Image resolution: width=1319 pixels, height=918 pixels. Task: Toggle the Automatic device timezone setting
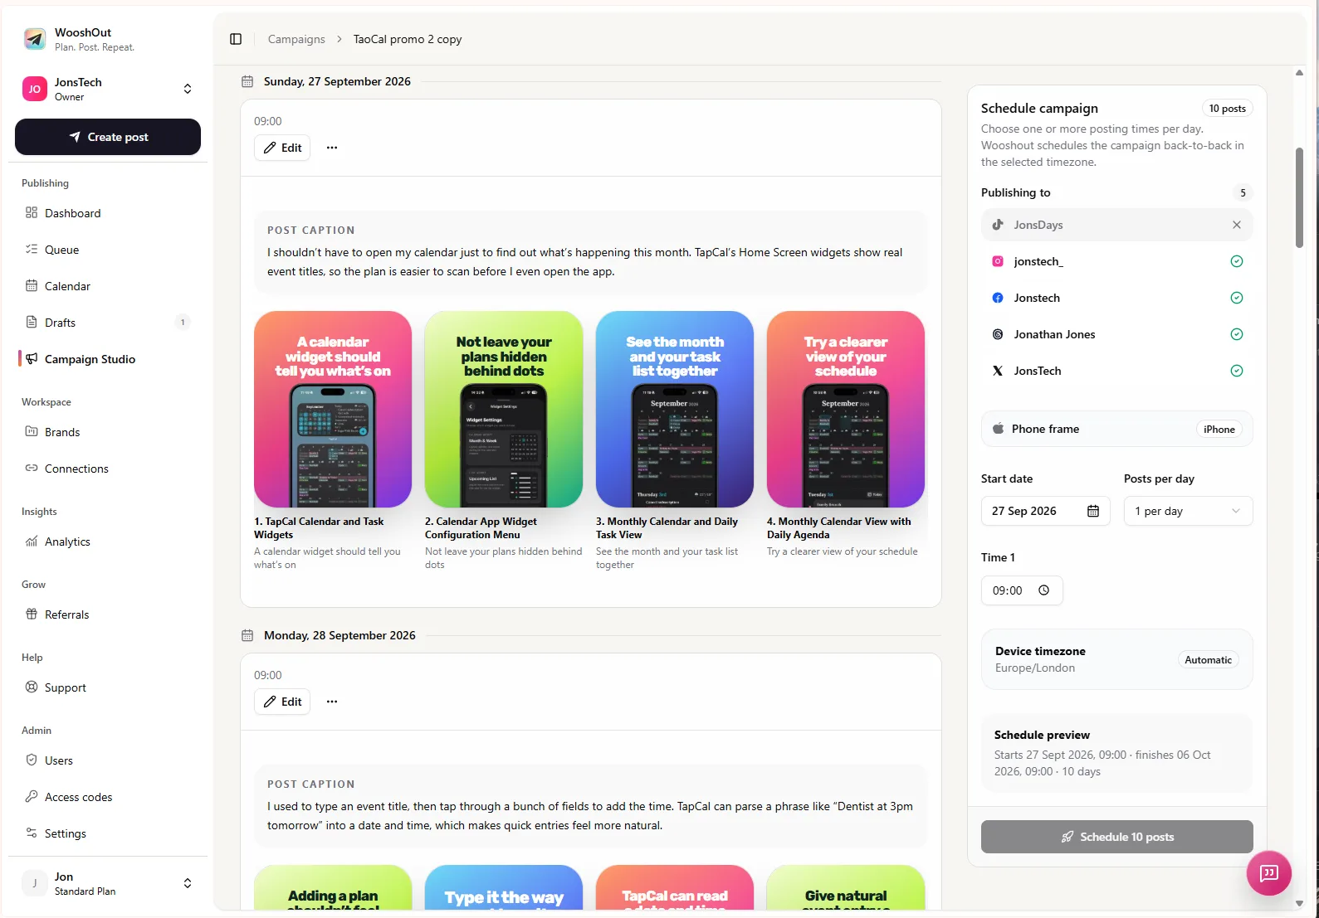pos(1208,660)
